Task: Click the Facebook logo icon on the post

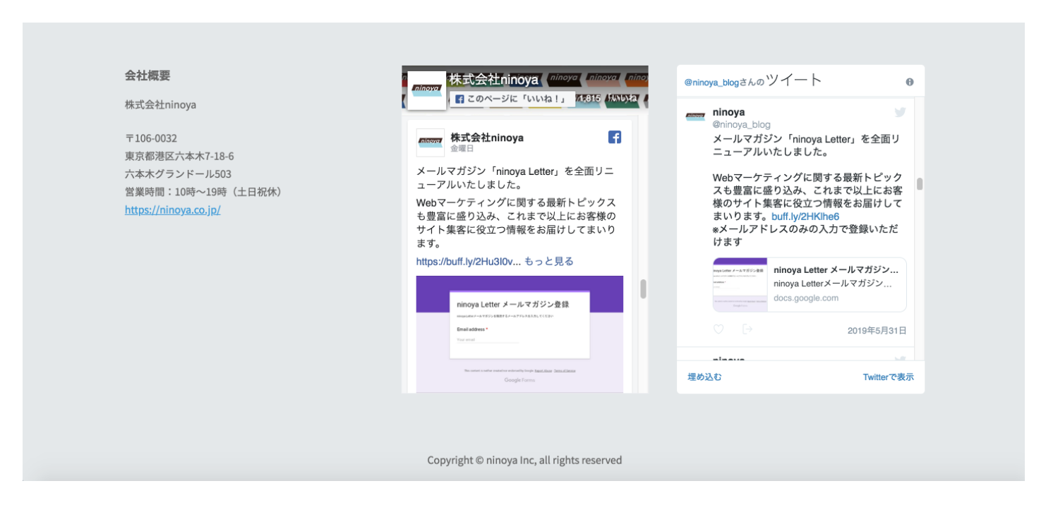Action: pyautogui.click(x=614, y=138)
